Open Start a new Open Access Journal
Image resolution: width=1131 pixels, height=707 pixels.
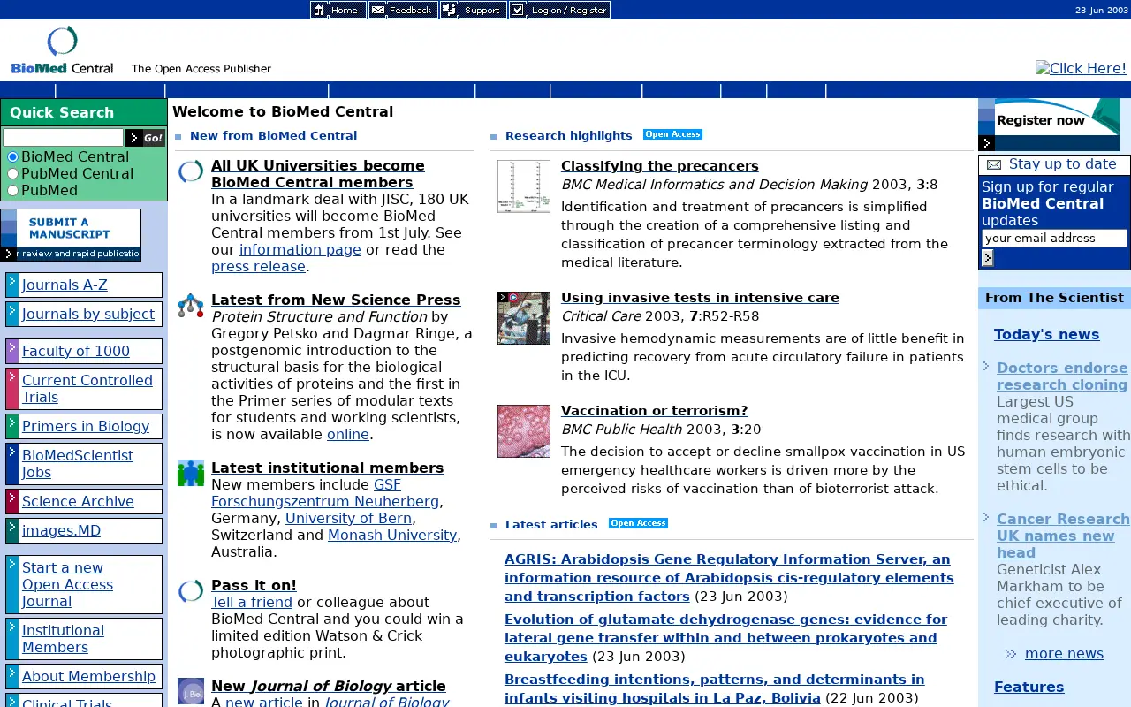67,584
